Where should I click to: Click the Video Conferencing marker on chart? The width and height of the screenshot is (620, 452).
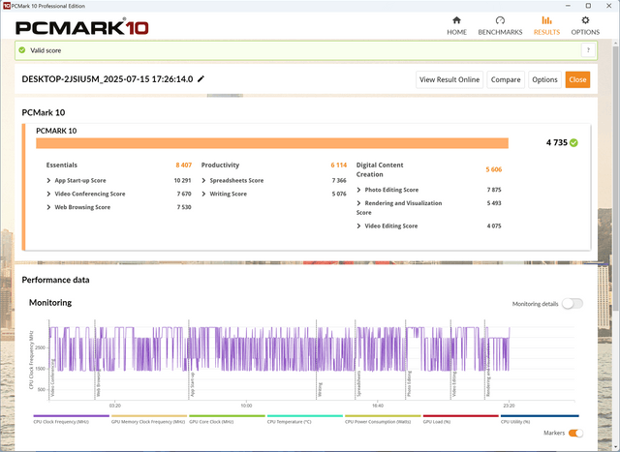tap(52, 377)
